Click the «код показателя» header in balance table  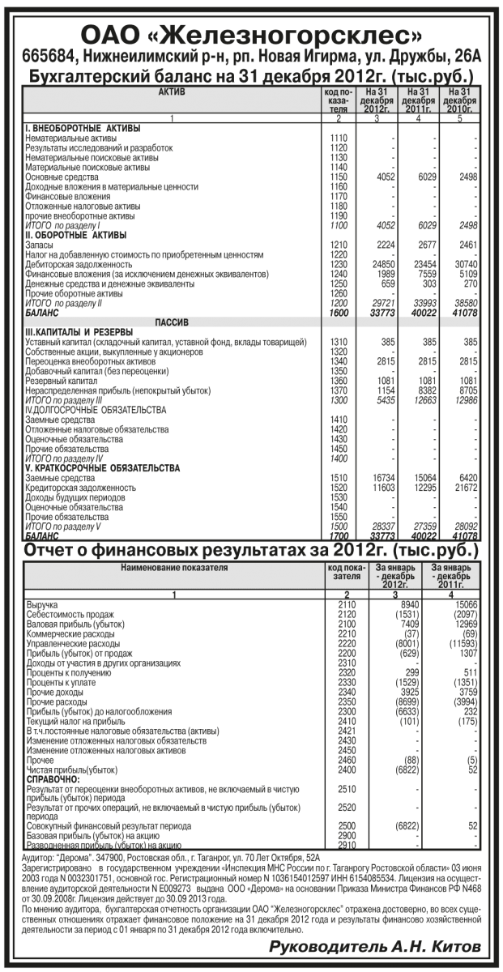(340, 101)
